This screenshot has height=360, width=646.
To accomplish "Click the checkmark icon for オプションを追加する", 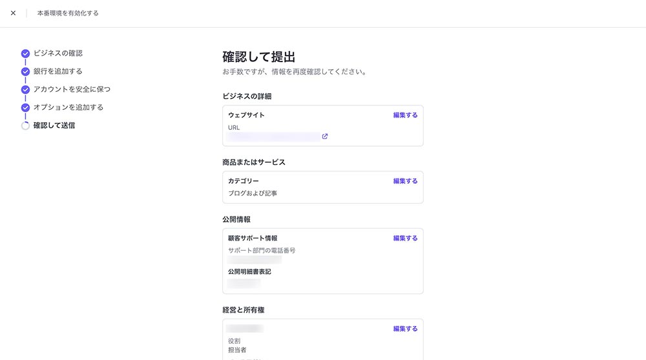I will click(x=26, y=108).
